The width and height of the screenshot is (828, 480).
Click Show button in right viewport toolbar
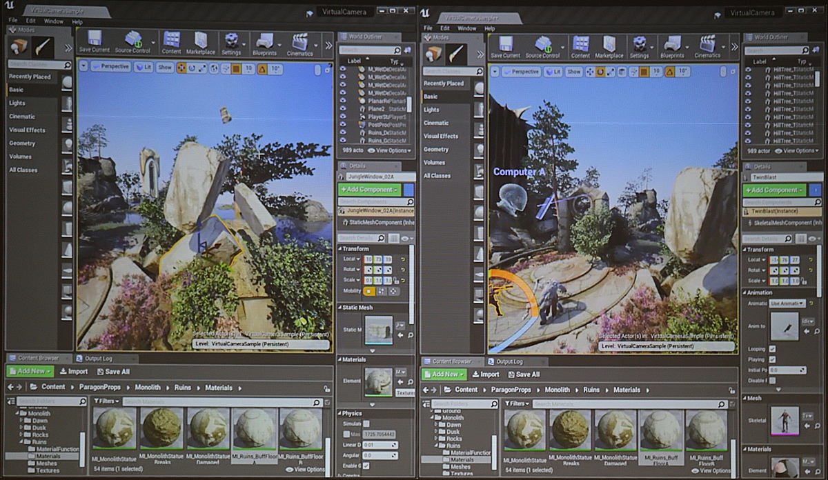(x=574, y=71)
